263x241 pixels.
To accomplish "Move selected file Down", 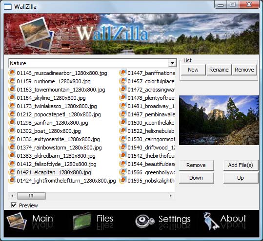I will [196, 178].
